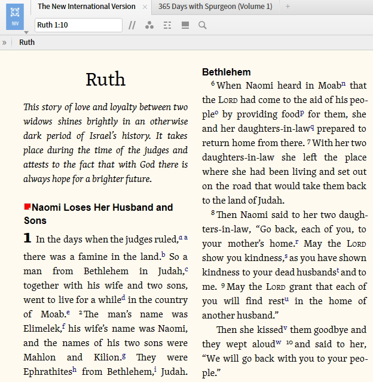Click footnote u after 'find rest'
373x382 pixels.
click(x=286, y=299)
